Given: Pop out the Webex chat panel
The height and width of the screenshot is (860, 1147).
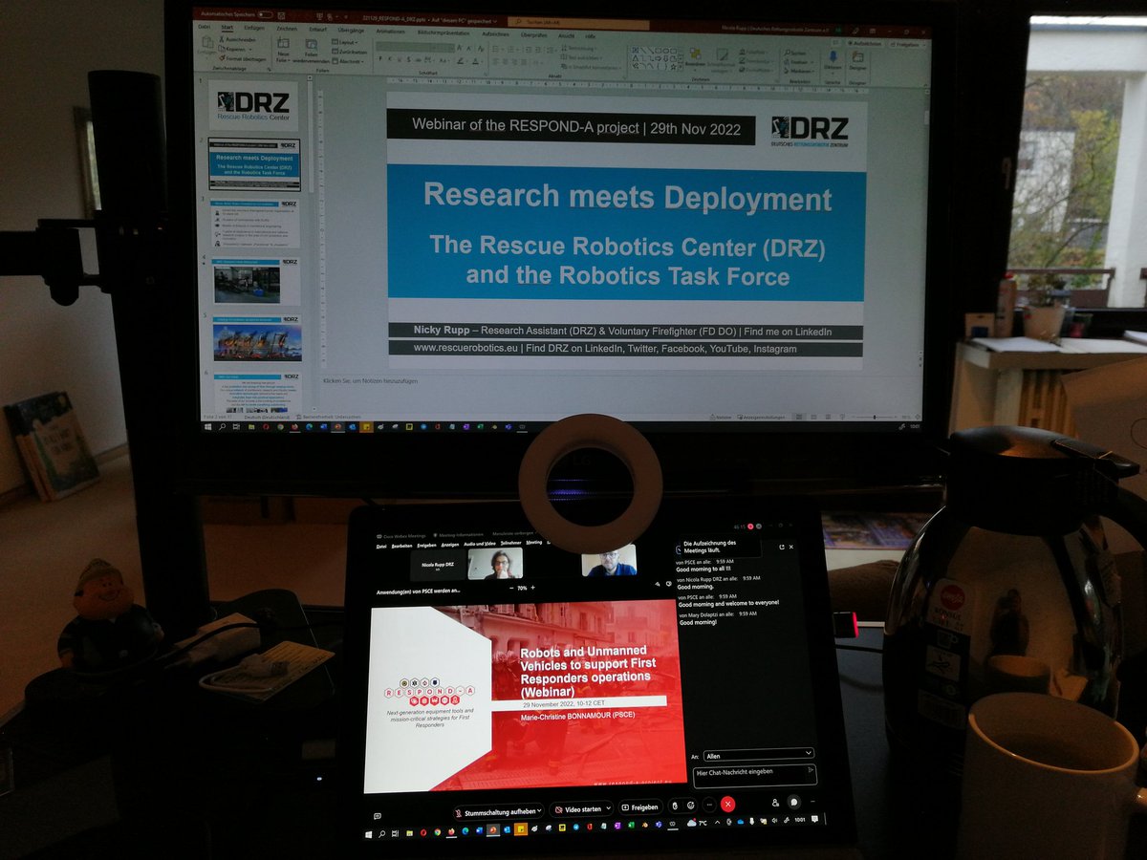Looking at the screenshot, I should coord(782,547).
